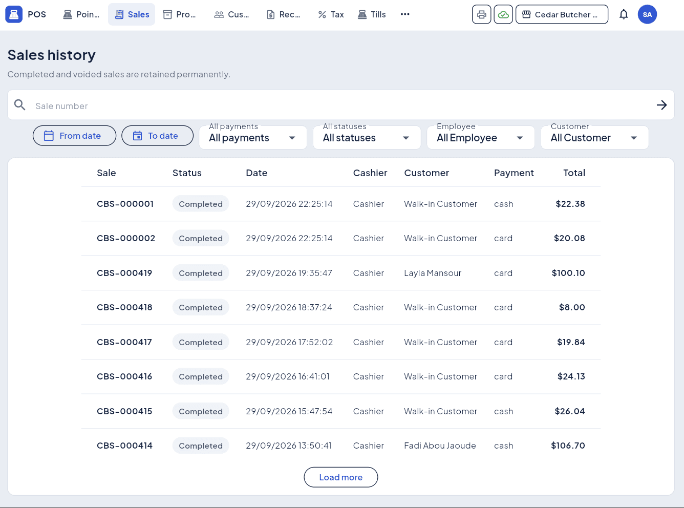
Task: Click date 29/09/2026 15:47:54
Action: click(x=289, y=411)
